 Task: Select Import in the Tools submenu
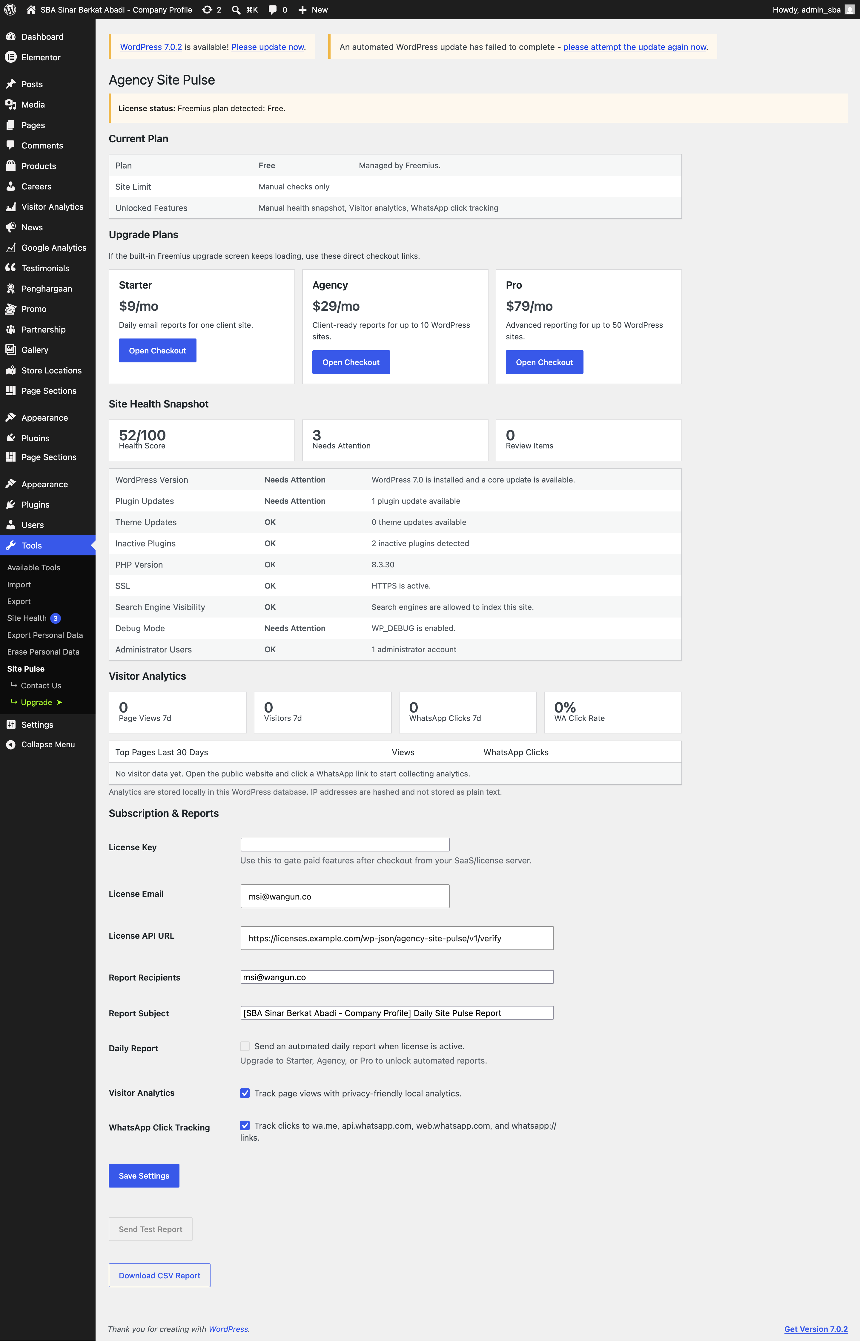coord(19,585)
